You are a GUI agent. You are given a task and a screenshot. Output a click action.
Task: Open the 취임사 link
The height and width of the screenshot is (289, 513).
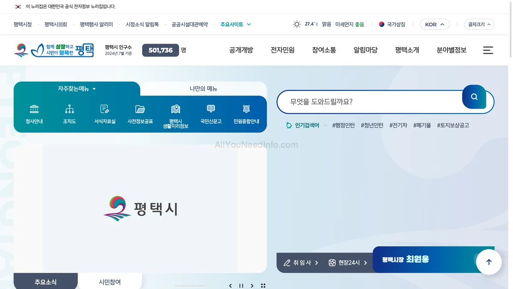click(301, 263)
